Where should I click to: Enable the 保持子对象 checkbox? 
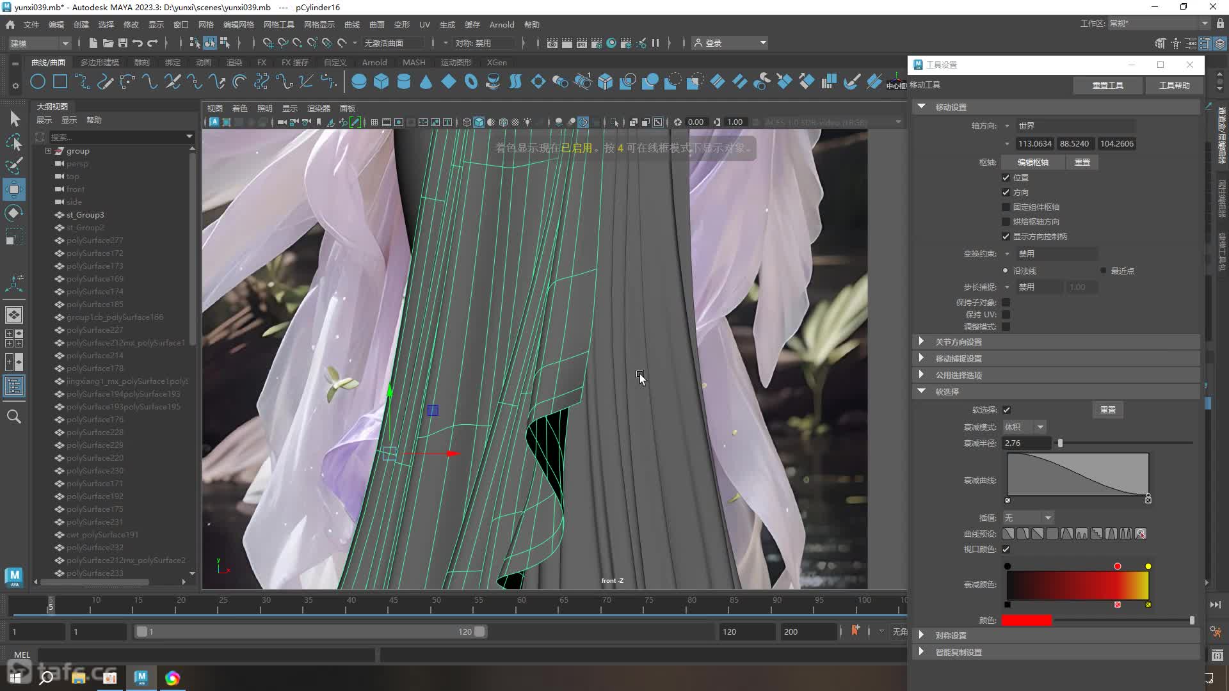pyautogui.click(x=1006, y=302)
